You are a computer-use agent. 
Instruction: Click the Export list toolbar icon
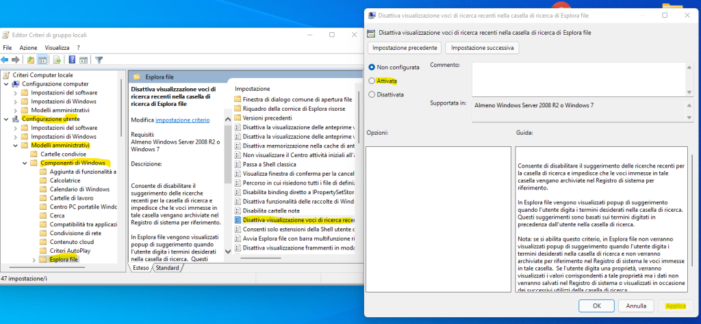pos(56,60)
